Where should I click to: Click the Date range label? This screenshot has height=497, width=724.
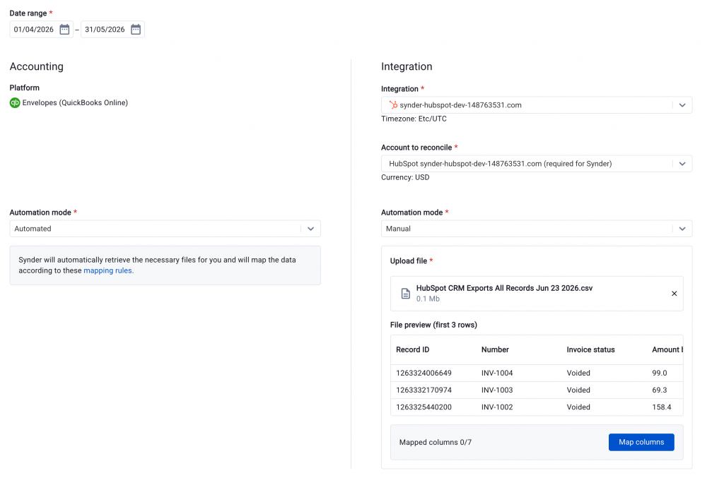click(x=28, y=13)
